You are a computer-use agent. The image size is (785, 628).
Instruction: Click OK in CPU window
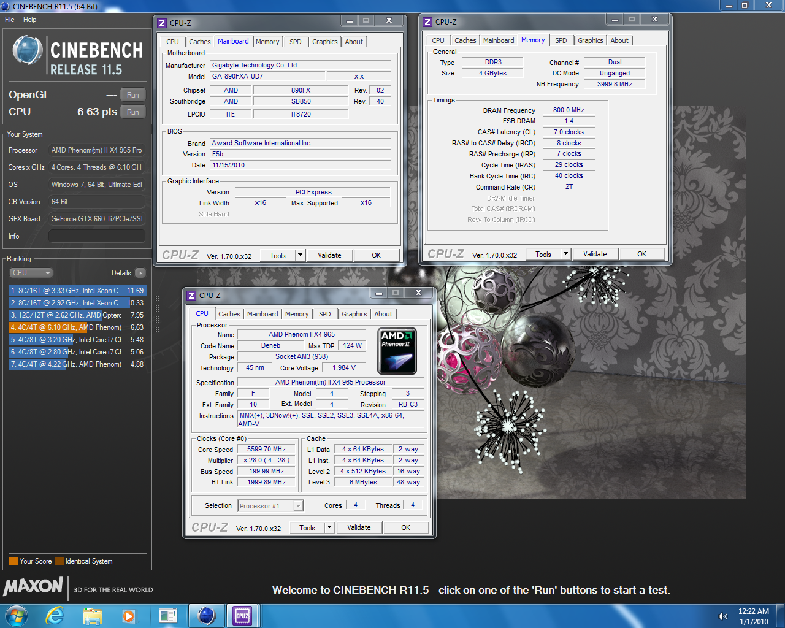[405, 527]
